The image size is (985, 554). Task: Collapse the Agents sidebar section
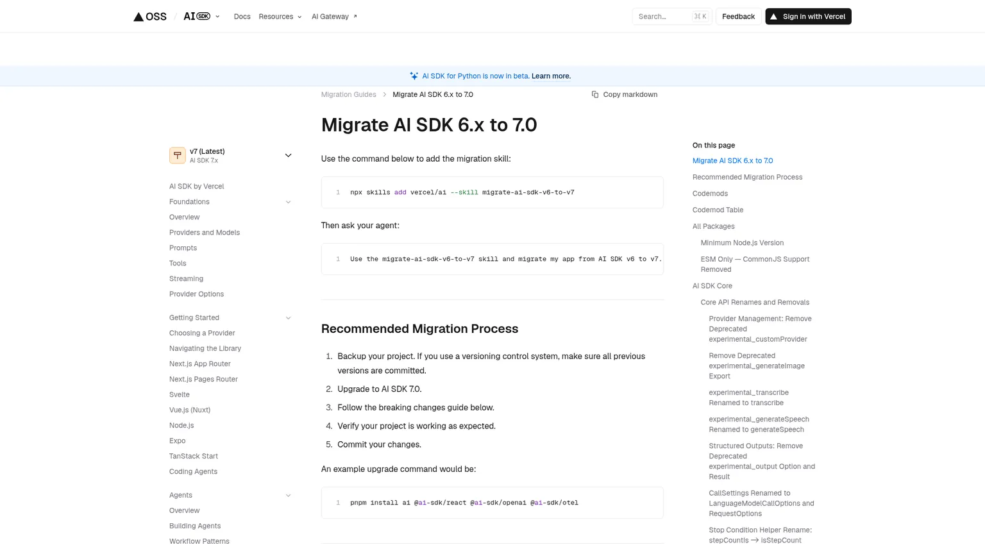coord(288,496)
